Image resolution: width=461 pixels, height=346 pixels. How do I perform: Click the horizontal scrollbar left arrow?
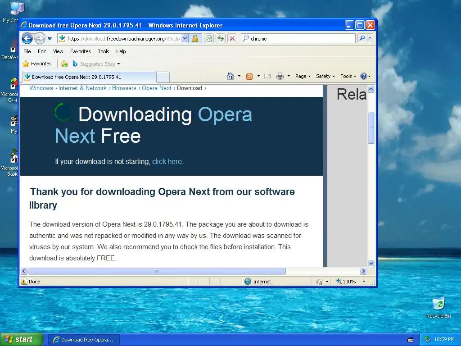coord(24,271)
